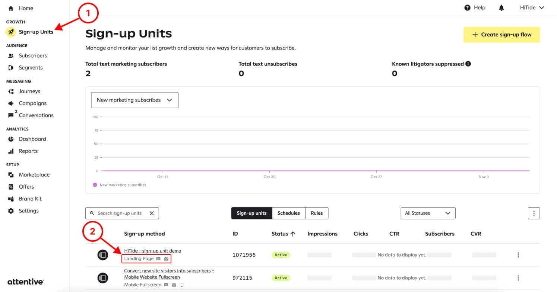
Task: Click the Segments half-circle icon
Action: 11,68
